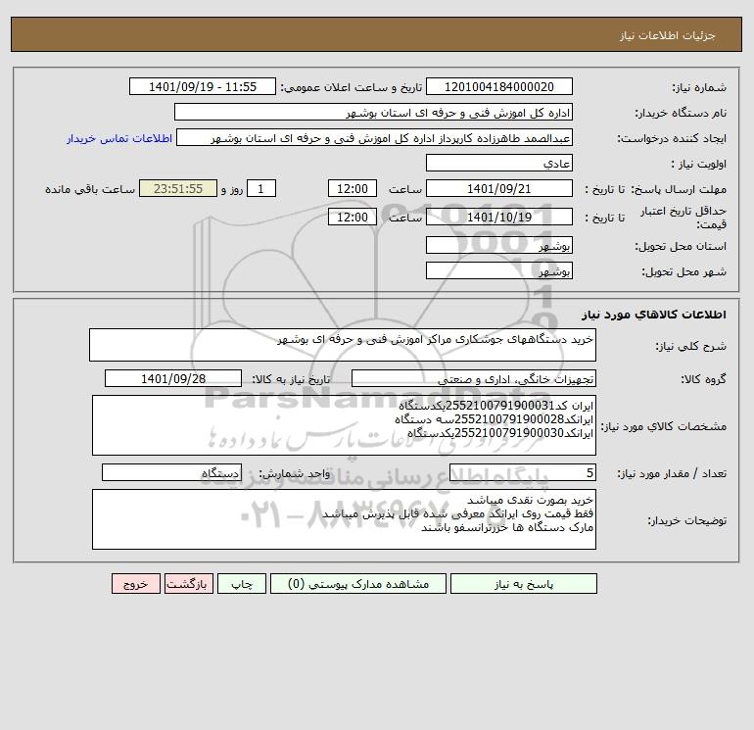Click the شهر محل تحویل label
The width and height of the screenshot is (754, 730).
pyautogui.click(x=684, y=271)
